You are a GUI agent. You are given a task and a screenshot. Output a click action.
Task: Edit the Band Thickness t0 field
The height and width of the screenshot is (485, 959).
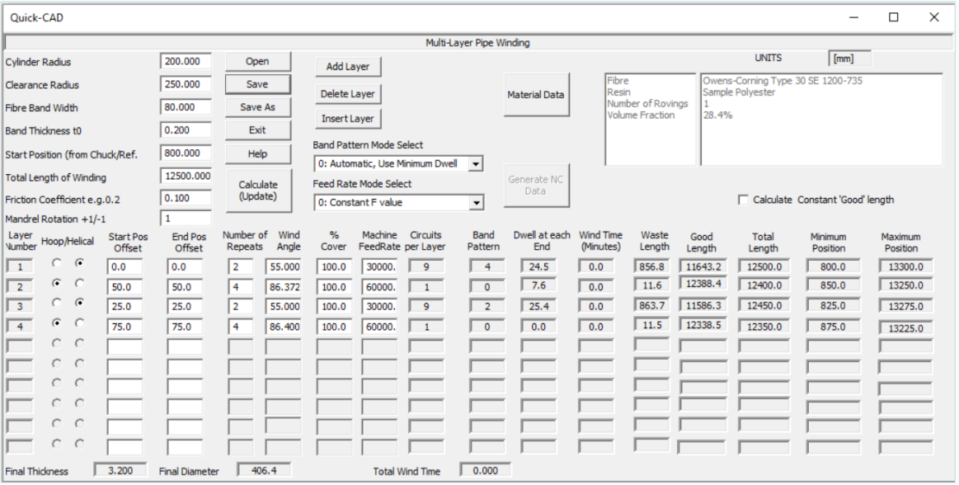point(186,130)
